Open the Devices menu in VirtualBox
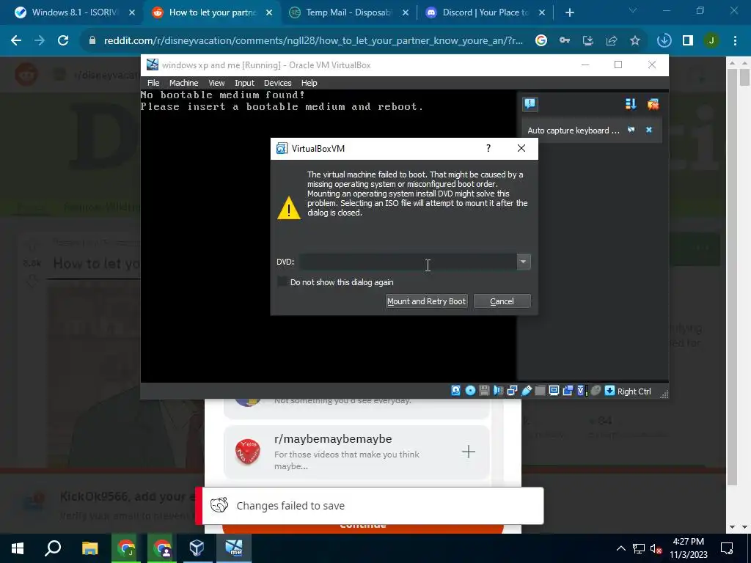This screenshot has width=751, height=563. tap(278, 83)
